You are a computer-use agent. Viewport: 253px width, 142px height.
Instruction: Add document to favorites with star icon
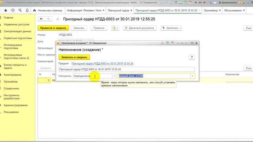(x=58, y=19)
